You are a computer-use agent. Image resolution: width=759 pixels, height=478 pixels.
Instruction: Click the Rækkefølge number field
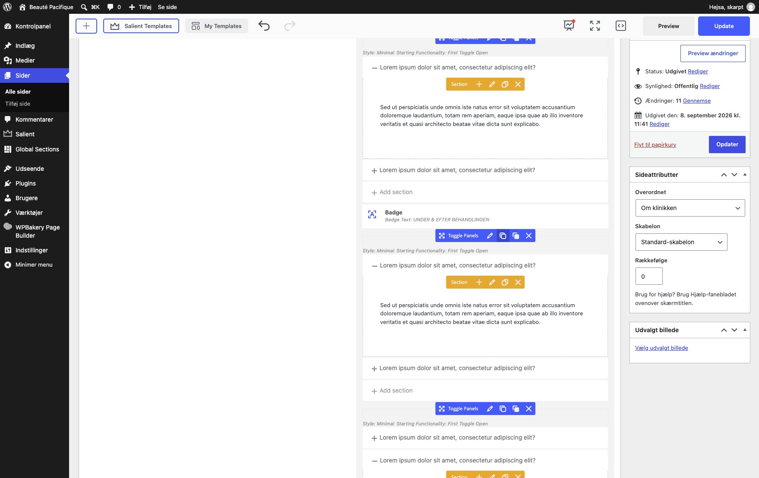click(648, 276)
